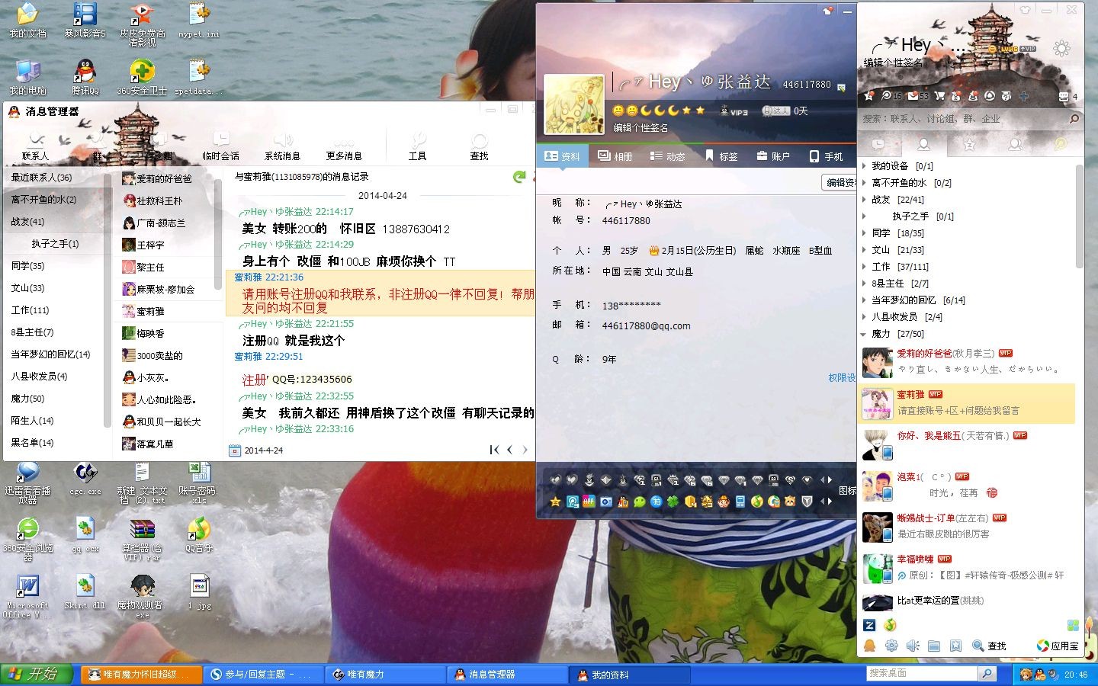Expand the 同学 contact group

(x=865, y=233)
